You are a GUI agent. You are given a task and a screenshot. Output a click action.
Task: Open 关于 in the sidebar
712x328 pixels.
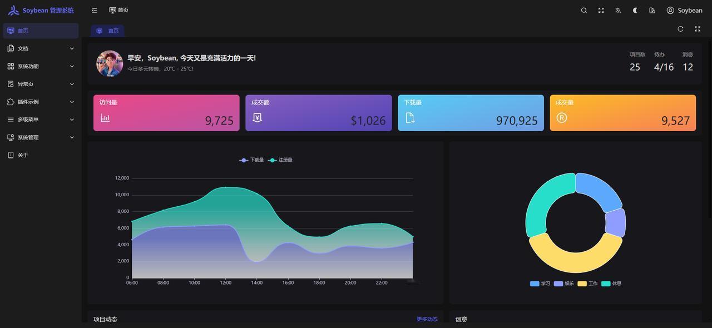point(41,155)
